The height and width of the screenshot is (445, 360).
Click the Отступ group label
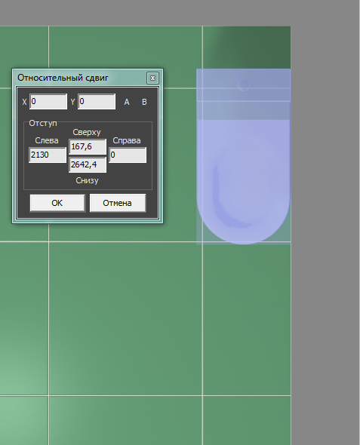click(x=43, y=124)
